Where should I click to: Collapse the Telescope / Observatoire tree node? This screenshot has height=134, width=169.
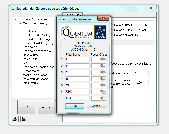tap(16, 19)
